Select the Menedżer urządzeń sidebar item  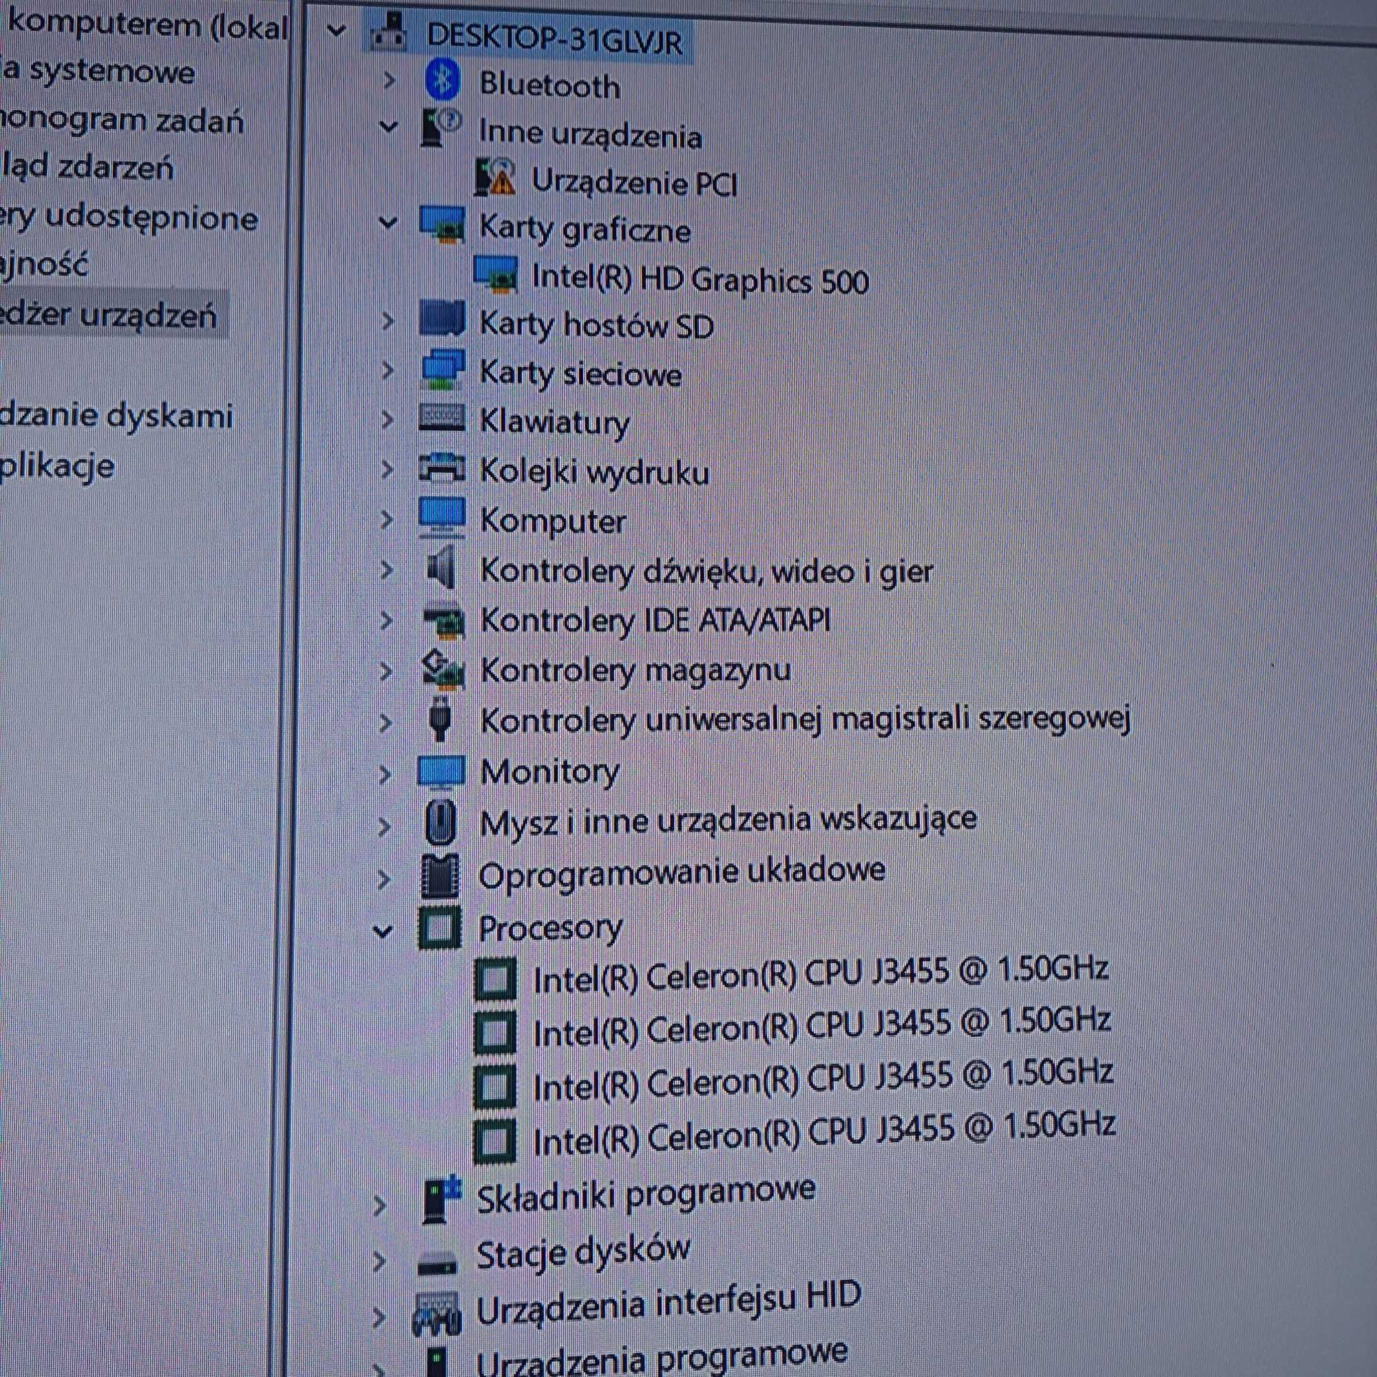click(107, 315)
